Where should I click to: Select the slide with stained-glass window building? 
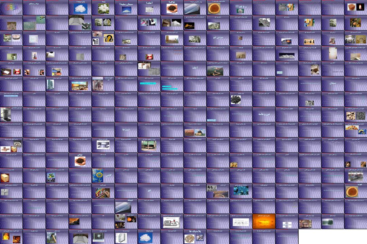click(x=310, y=221)
